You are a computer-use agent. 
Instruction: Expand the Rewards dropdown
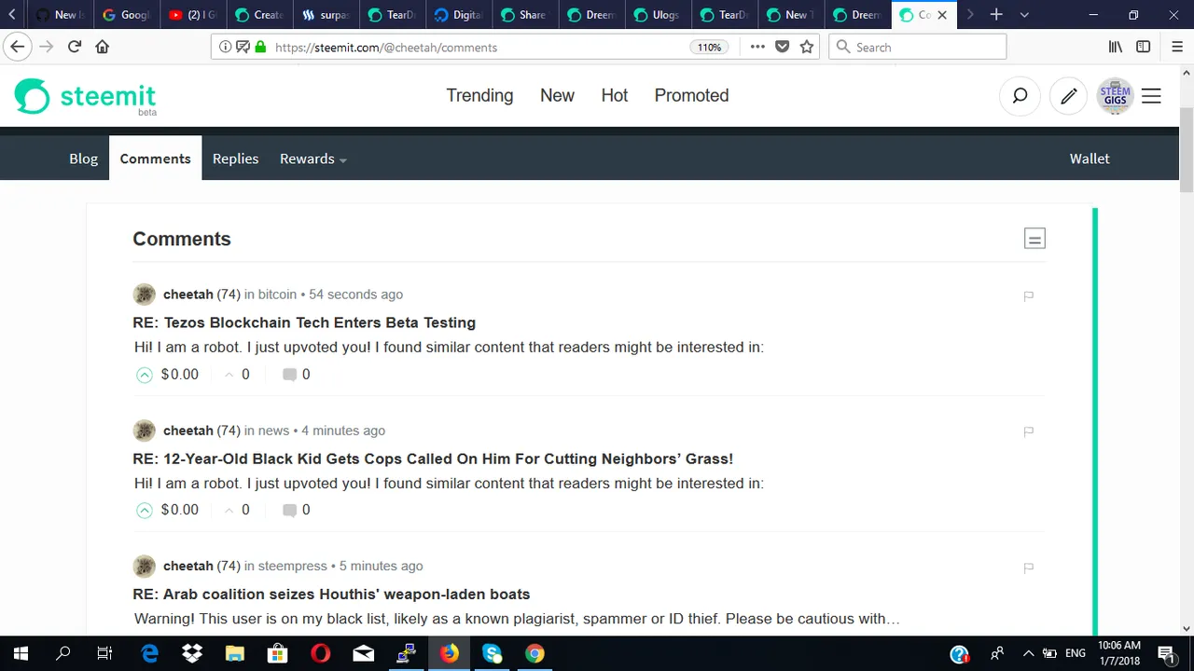coord(313,158)
